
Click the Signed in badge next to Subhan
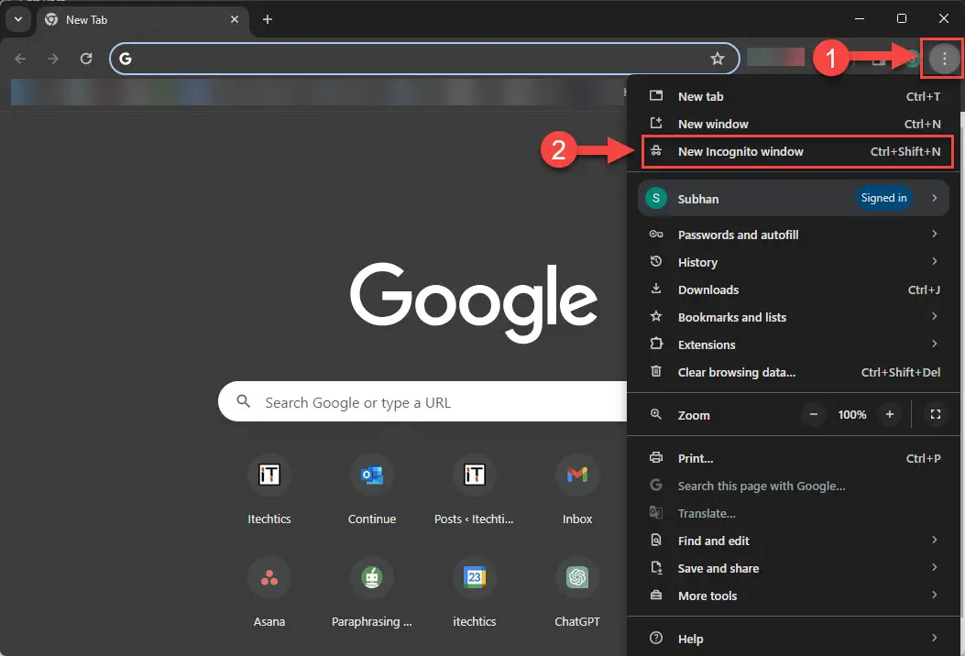[x=883, y=198]
